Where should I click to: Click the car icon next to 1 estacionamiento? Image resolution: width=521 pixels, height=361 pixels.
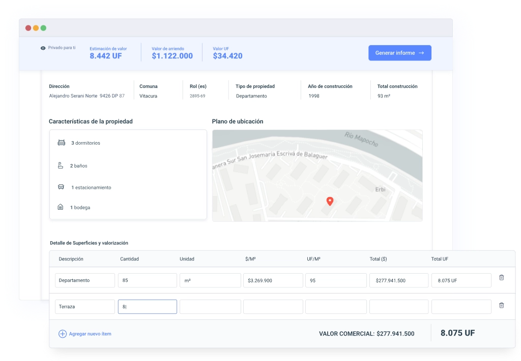coord(61,187)
